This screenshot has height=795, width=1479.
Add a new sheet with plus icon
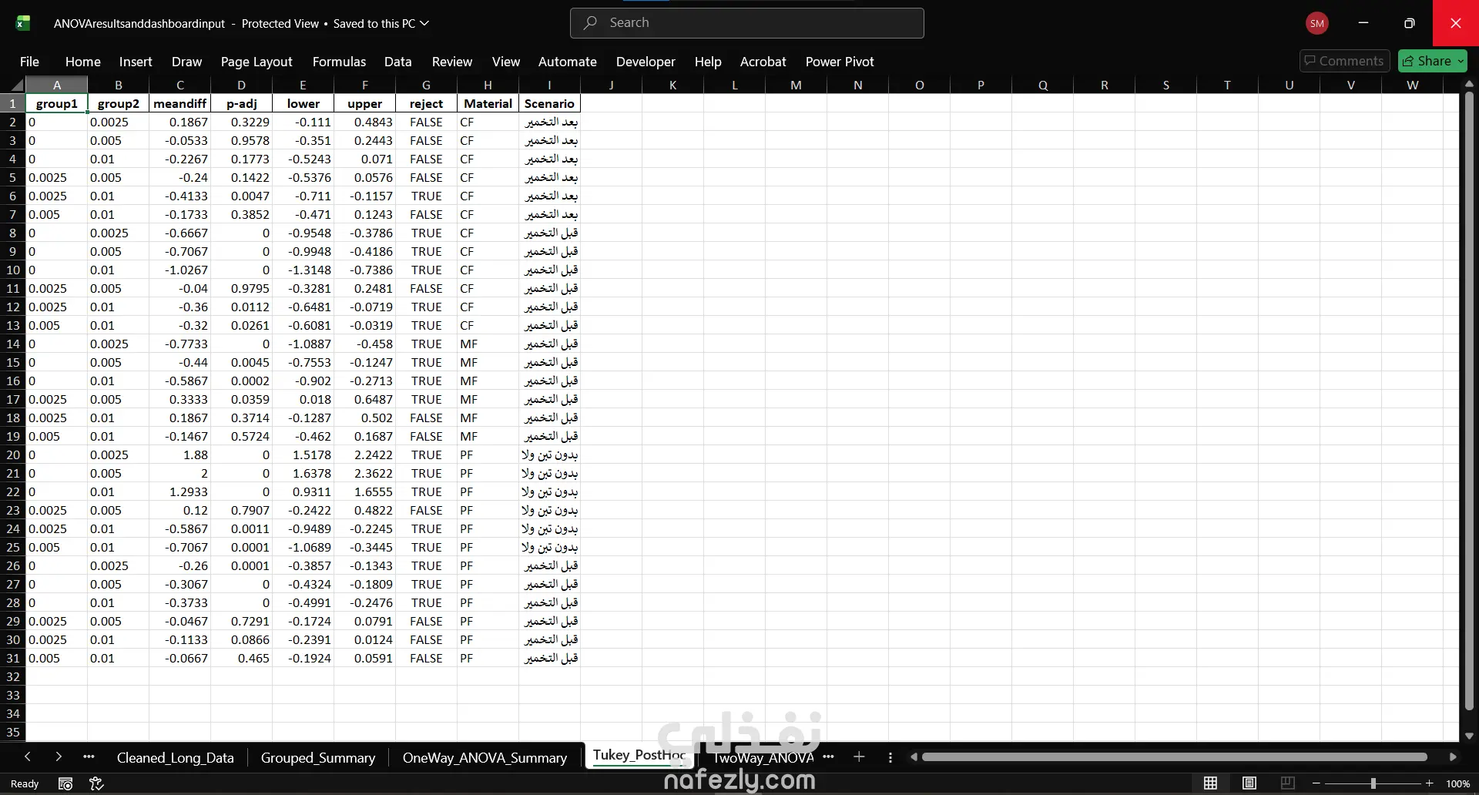click(x=859, y=757)
